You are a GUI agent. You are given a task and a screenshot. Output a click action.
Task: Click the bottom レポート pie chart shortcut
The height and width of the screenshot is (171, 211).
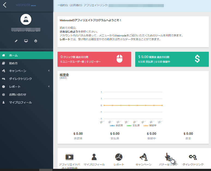pyautogui.click(x=119, y=157)
